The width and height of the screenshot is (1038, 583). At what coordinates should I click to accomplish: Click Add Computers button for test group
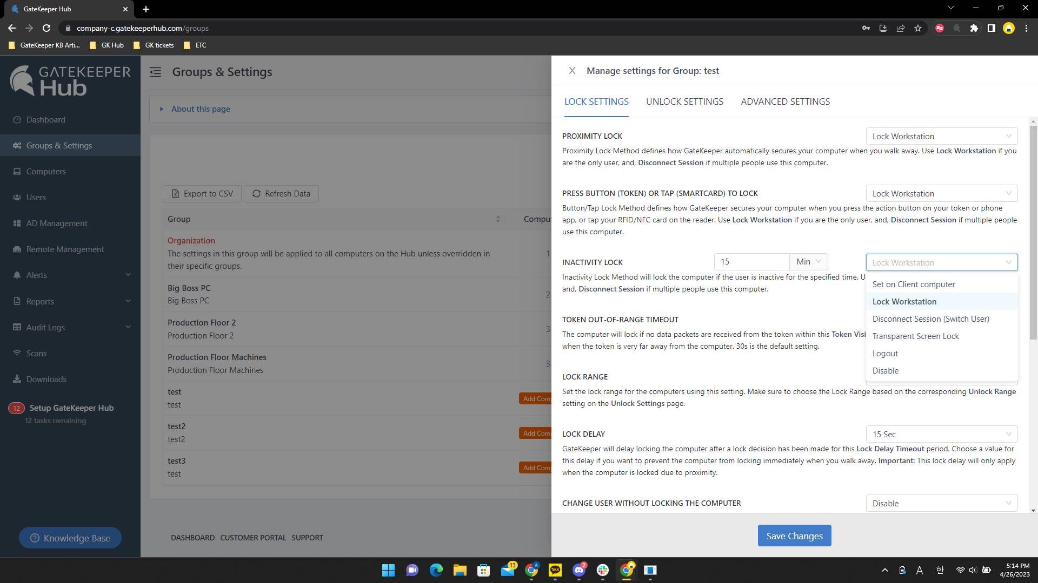pyautogui.click(x=535, y=399)
